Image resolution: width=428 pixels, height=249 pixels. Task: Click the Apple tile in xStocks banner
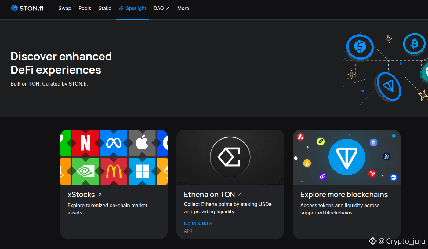(142, 143)
